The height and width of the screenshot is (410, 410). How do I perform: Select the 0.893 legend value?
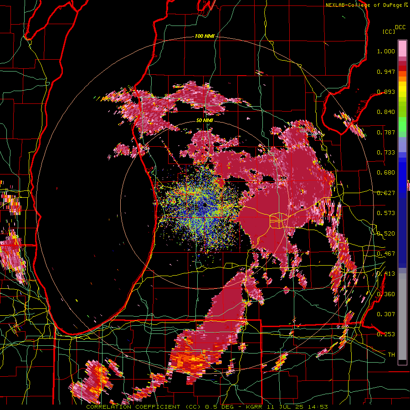[x=386, y=92]
